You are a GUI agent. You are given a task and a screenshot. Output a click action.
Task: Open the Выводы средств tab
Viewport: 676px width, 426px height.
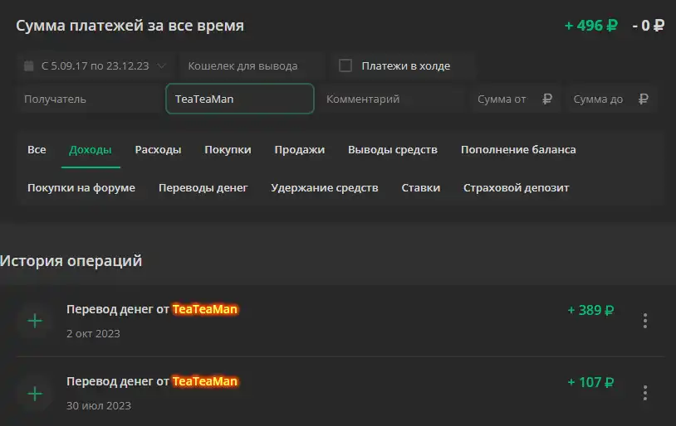point(393,150)
